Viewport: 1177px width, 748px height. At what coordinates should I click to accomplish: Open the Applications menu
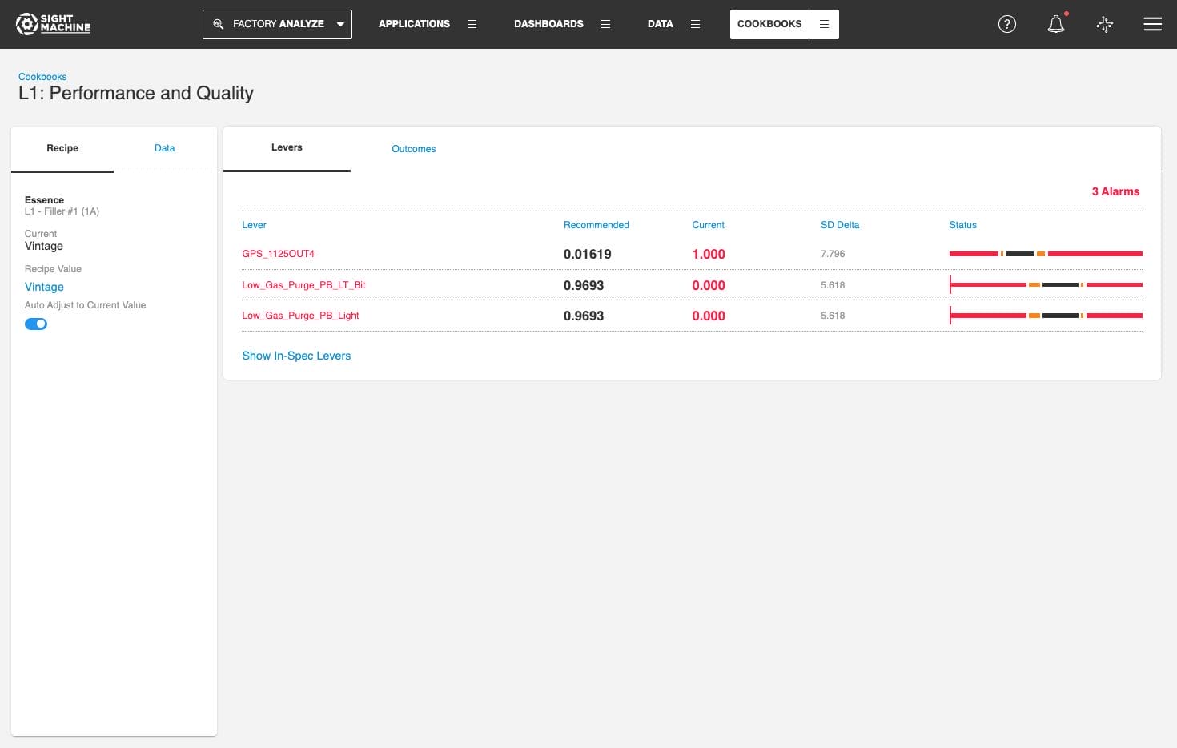click(414, 24)
